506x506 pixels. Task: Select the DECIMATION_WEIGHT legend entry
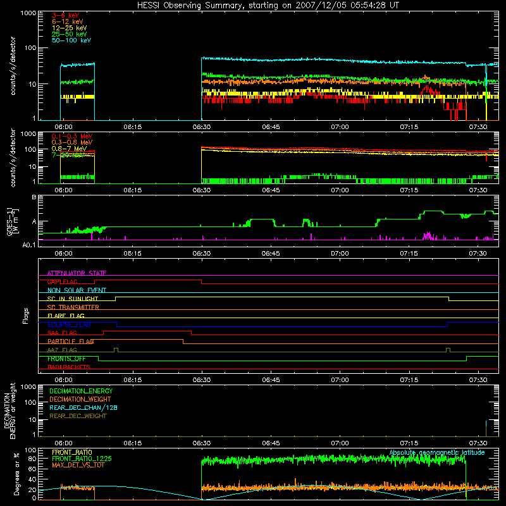pyautogui.click(x=80, y=399)
